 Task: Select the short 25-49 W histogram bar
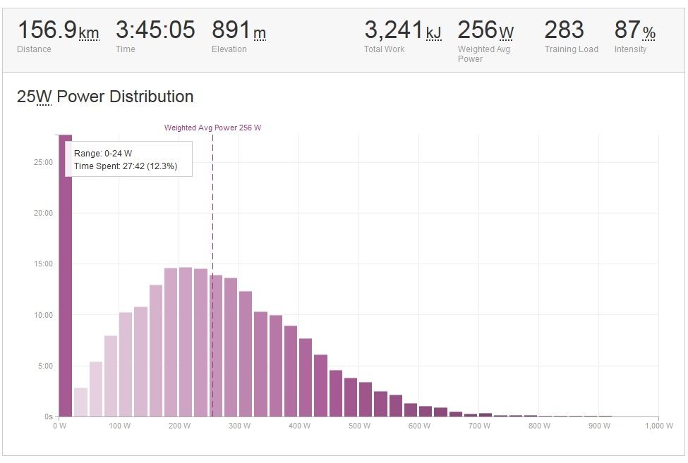coord(80,402)
